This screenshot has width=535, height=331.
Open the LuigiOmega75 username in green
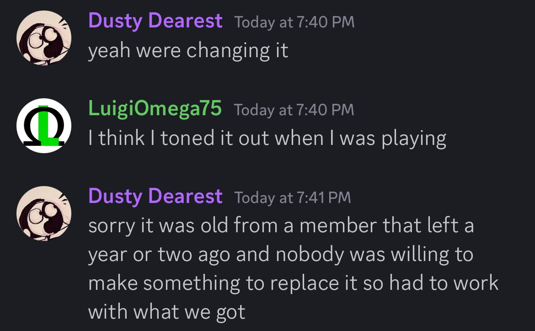(155, 109)
